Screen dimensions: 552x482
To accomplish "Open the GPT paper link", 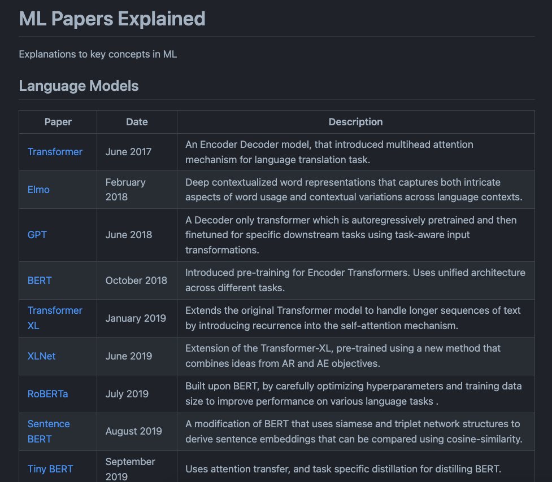I will click(37, 235).
